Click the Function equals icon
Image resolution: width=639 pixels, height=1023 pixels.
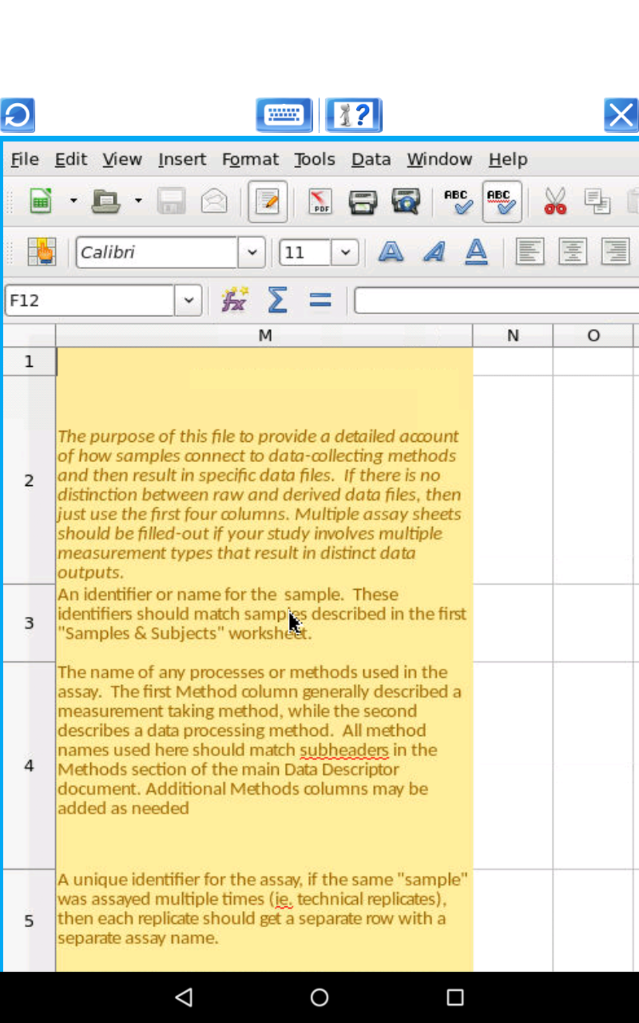[x=320, y=300]
